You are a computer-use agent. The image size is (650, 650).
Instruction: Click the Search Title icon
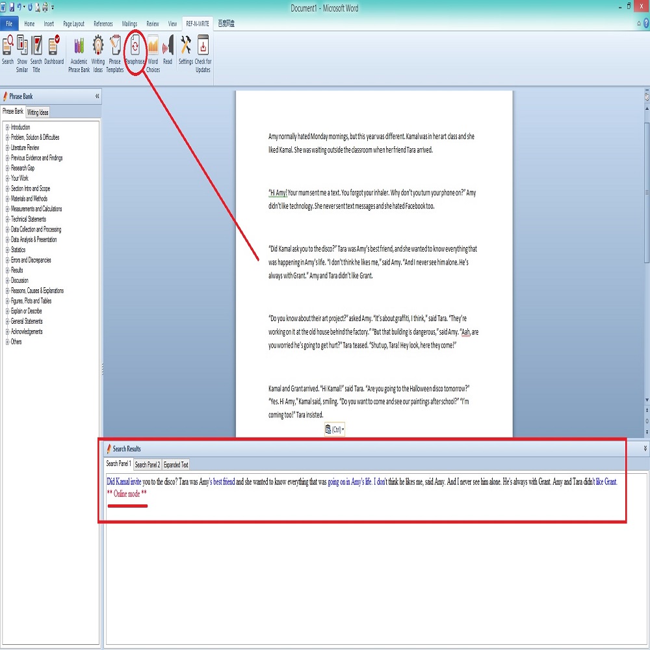(x=36, y=51)
